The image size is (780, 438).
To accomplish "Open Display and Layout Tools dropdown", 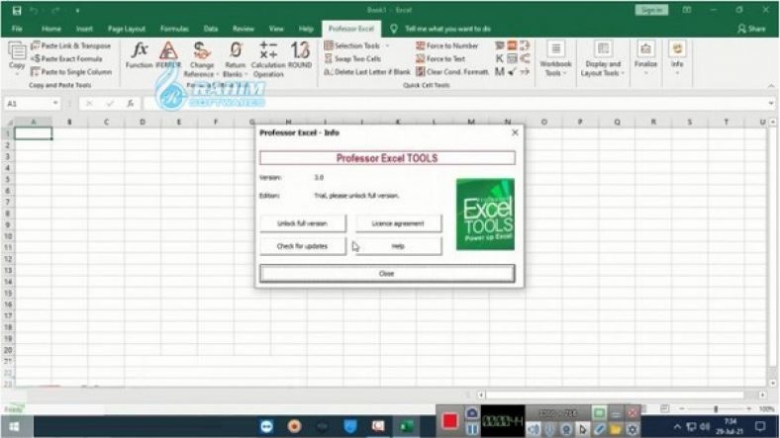I will pos(603,59).
